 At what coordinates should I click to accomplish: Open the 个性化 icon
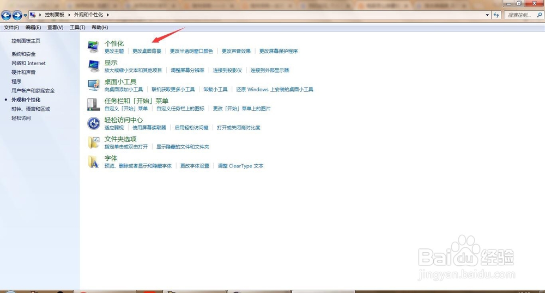point(93,46)
